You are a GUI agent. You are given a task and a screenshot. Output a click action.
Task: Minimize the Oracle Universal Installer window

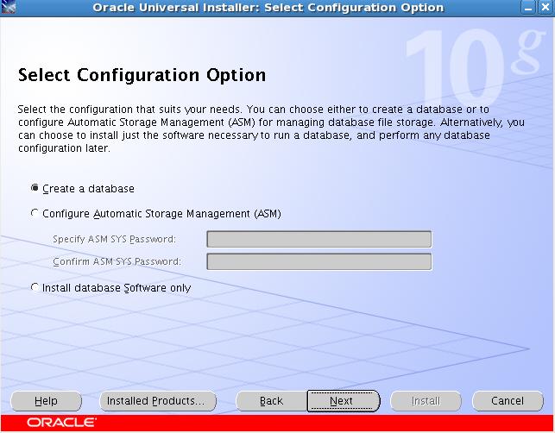pyautogui.click(x=527, y=8)
